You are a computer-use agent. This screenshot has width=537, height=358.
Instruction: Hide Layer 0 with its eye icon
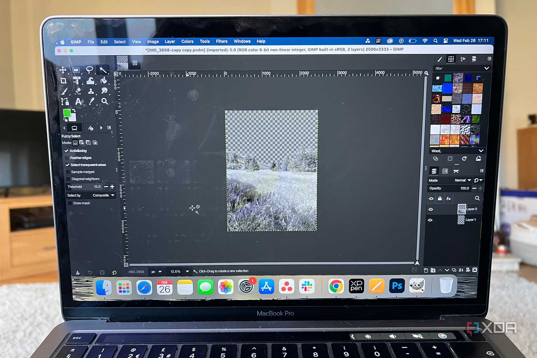coord(431,209)
